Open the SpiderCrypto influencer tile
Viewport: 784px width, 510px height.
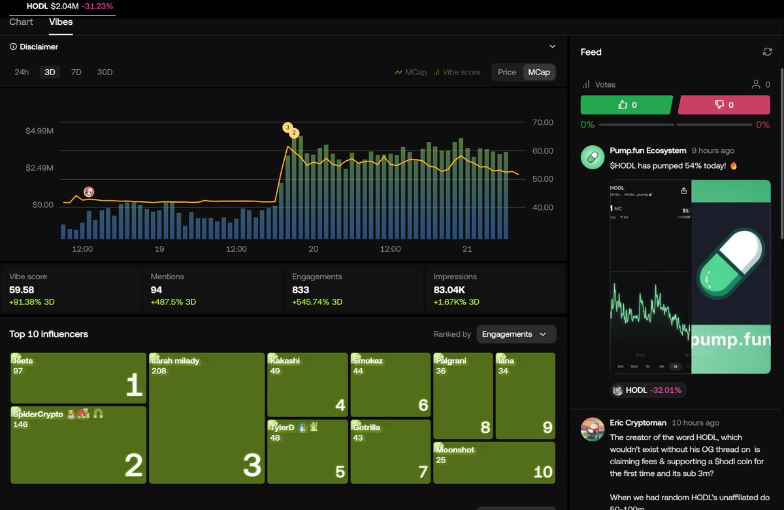[x=78, y=445]
